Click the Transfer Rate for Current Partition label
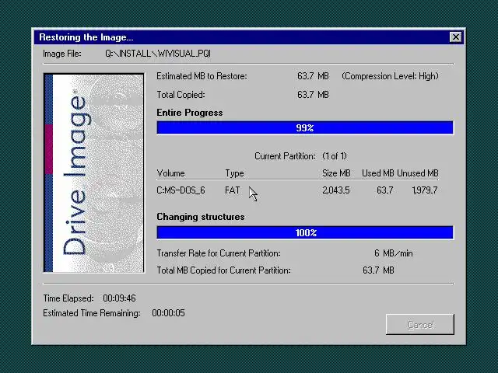This screenshot has height=373, width=498. (219, 253)
